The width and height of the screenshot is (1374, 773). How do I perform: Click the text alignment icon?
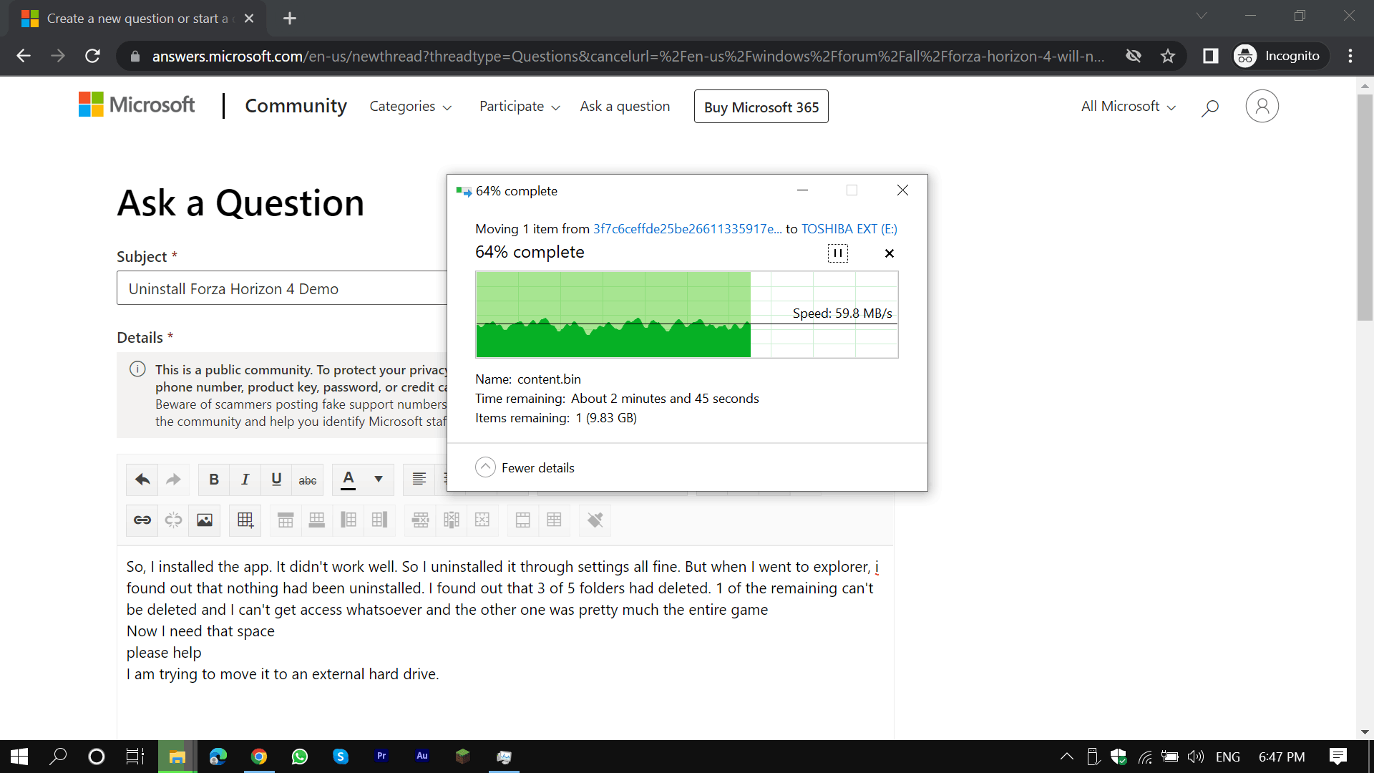pos(418,479)
